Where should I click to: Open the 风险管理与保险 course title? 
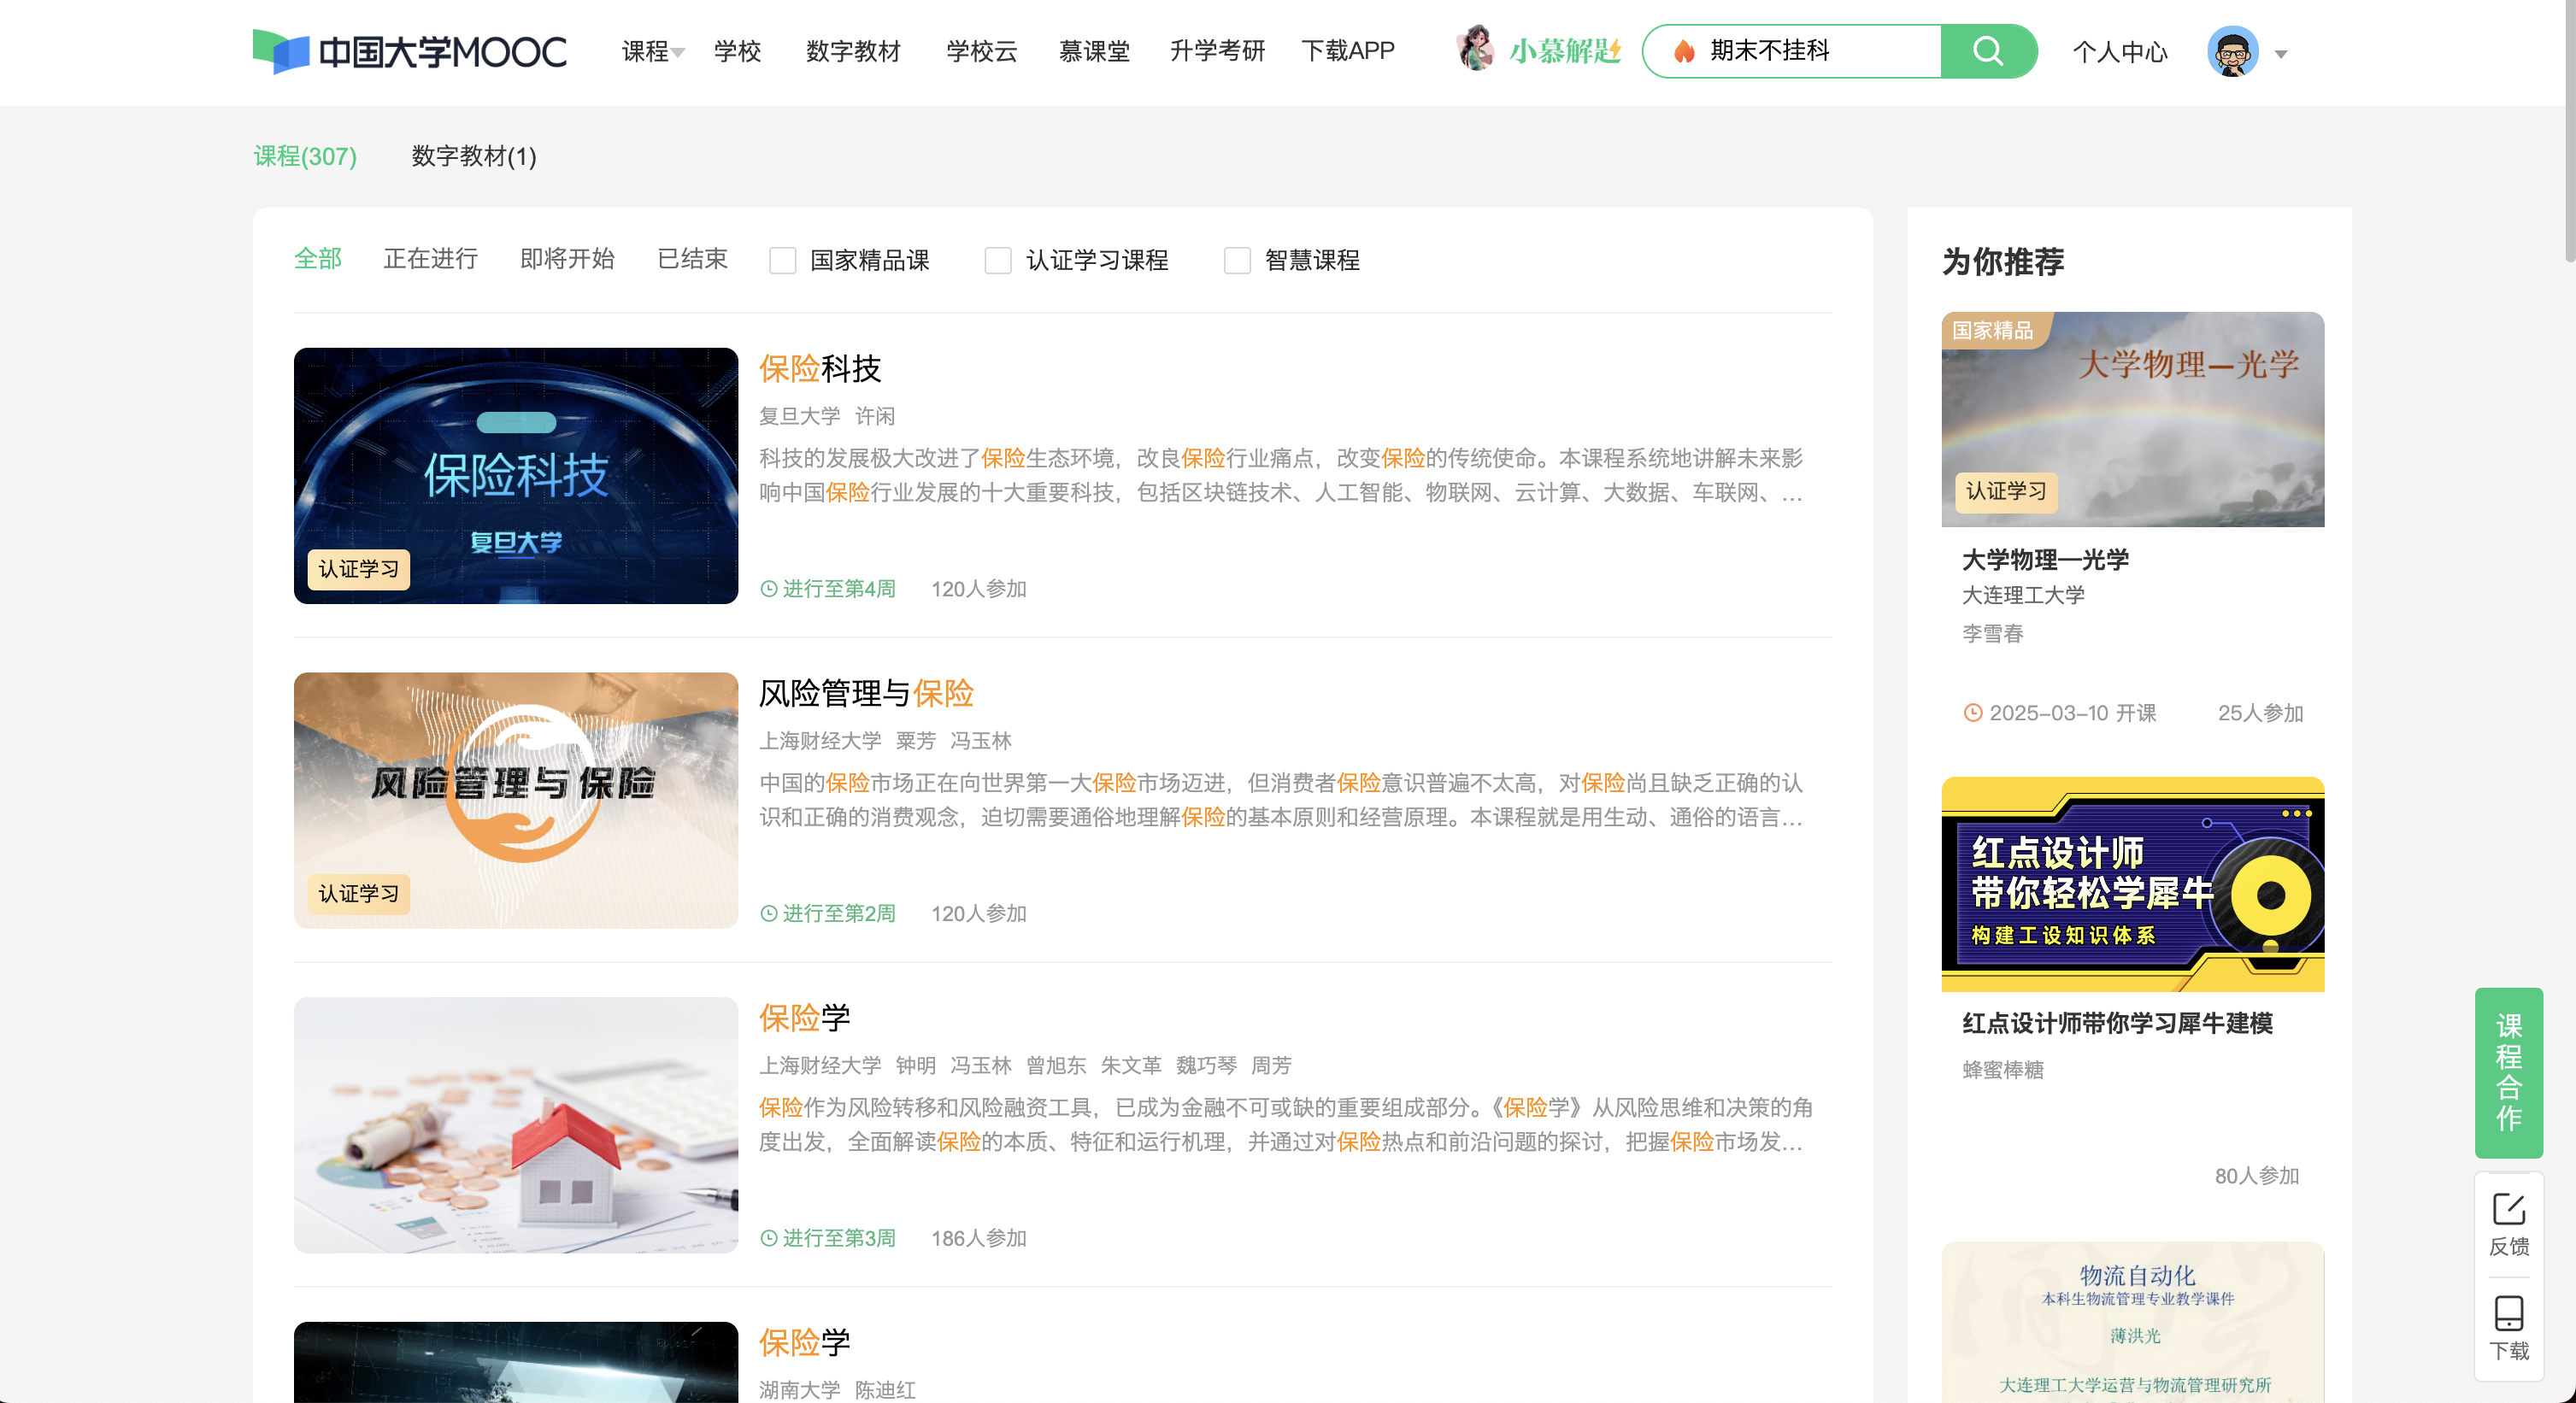pos(866,692)
